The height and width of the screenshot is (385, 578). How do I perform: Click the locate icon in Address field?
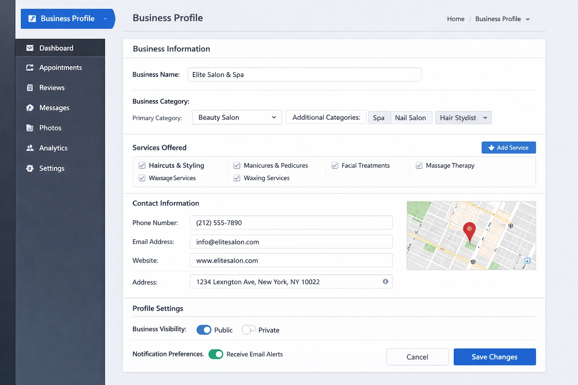(x=385, y=282)
